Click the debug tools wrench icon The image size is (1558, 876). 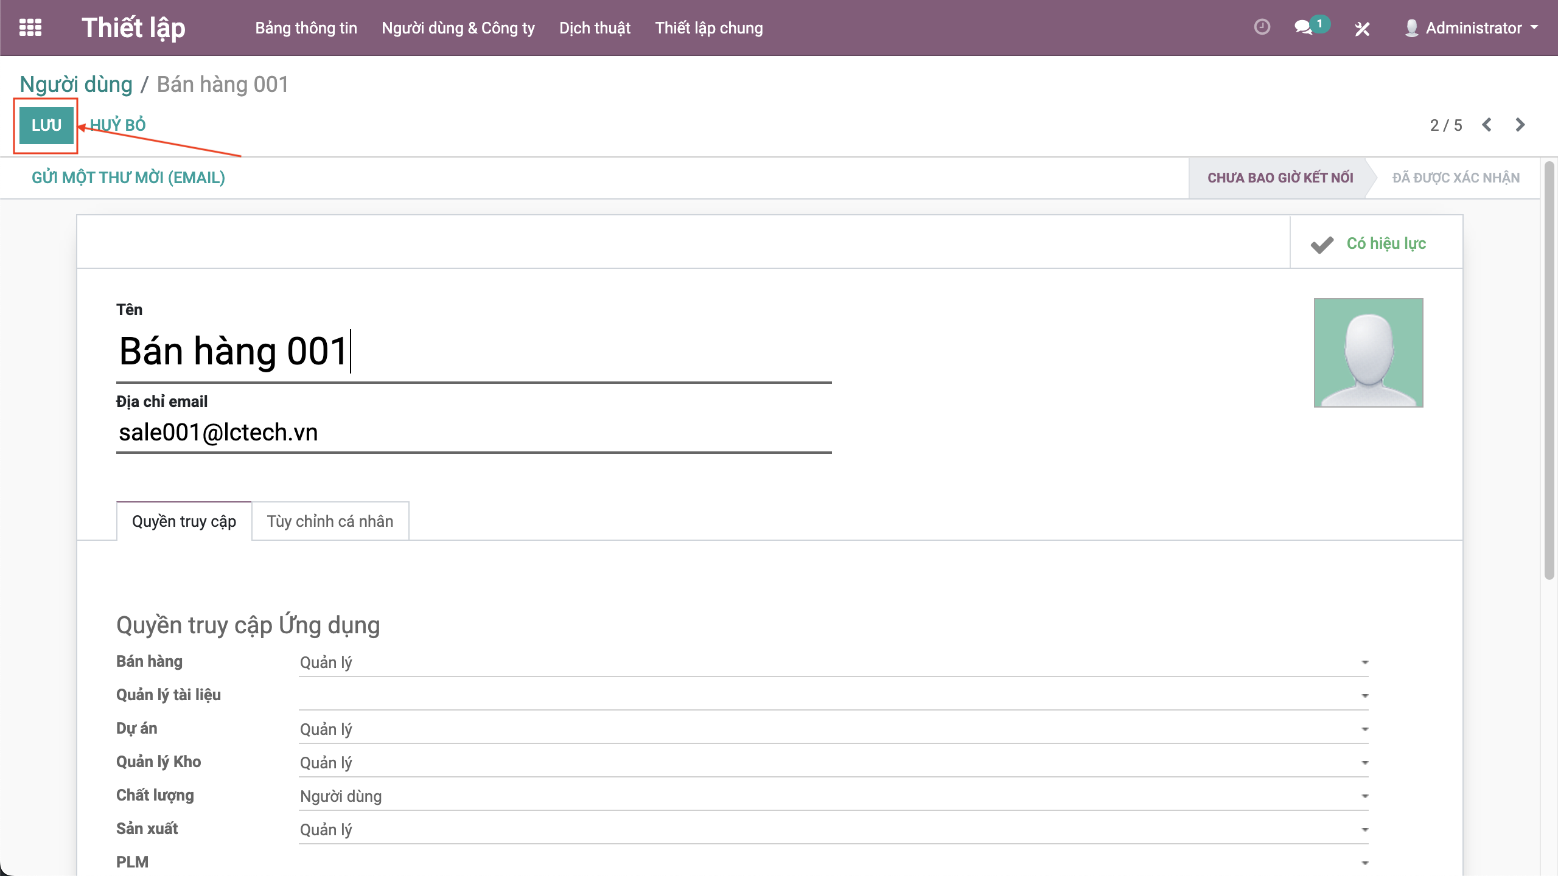(1362, 29)
